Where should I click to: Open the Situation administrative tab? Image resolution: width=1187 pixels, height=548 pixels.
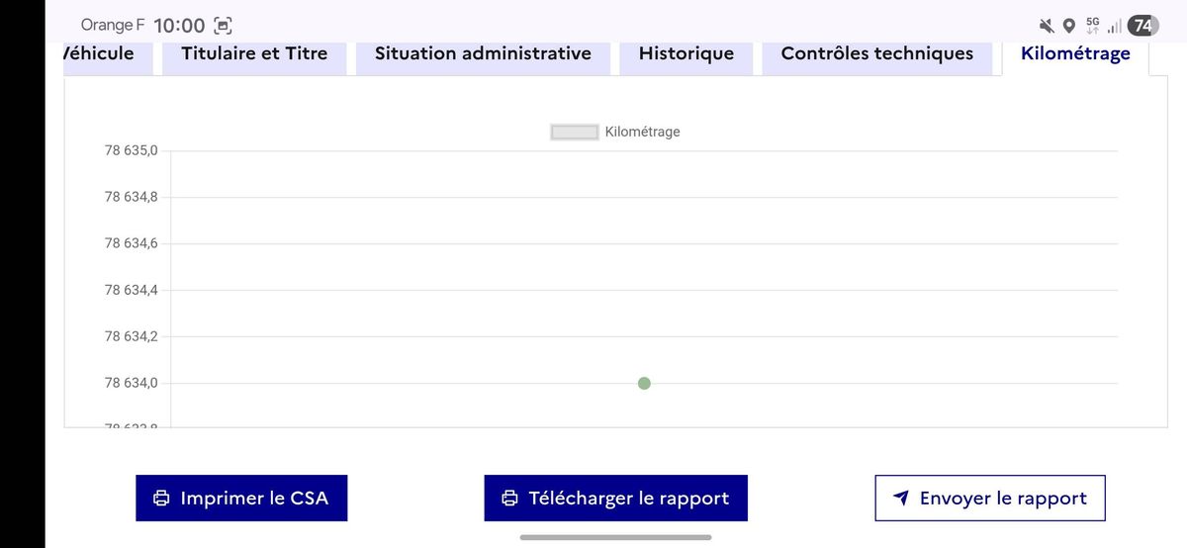click(x=483, y=53)
